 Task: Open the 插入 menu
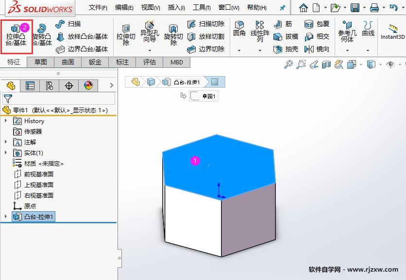pyautogui.click(x=176, y=7)
